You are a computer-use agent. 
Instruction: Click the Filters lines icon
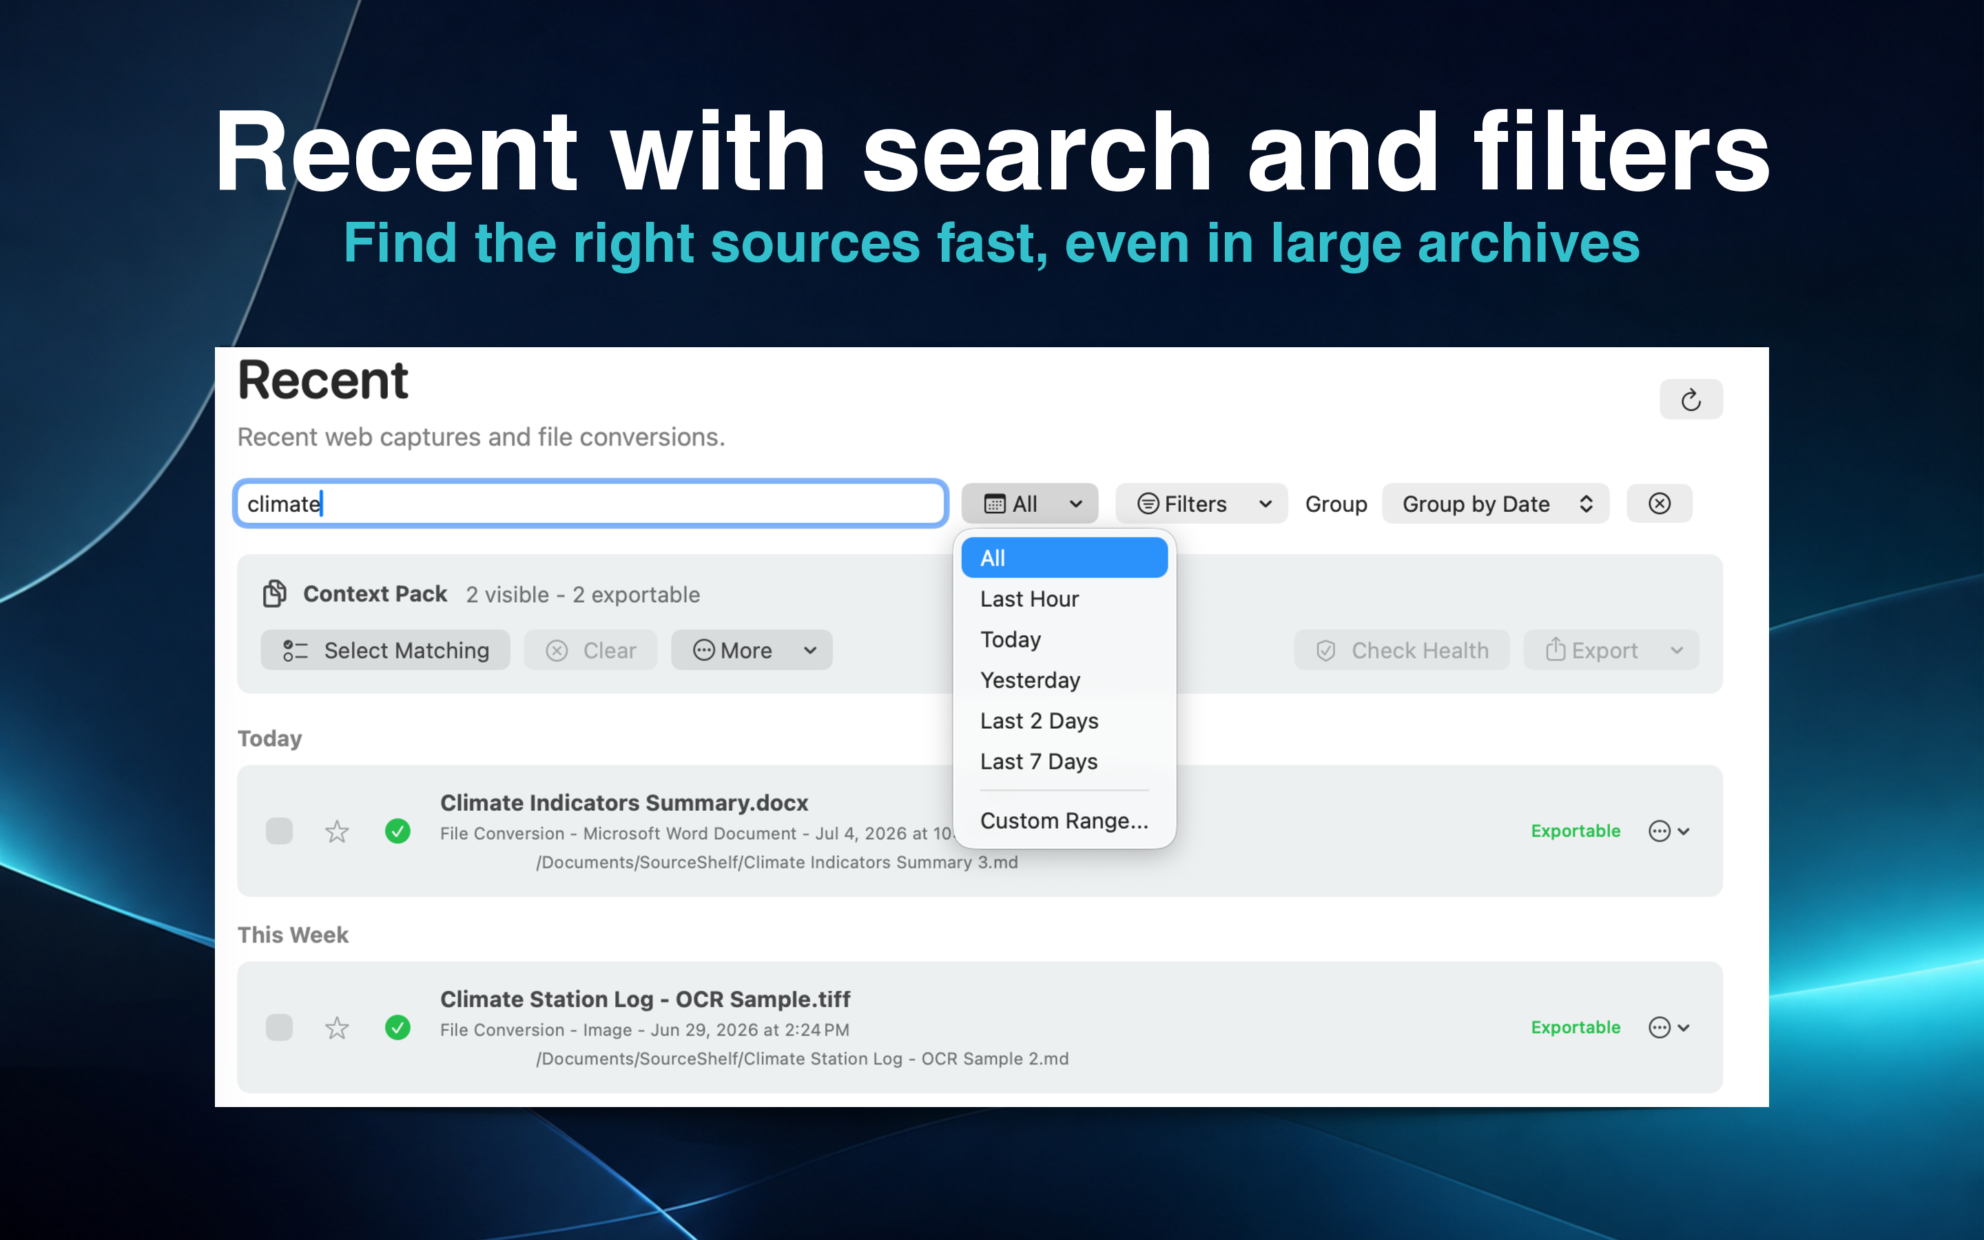coord(1148,504)
